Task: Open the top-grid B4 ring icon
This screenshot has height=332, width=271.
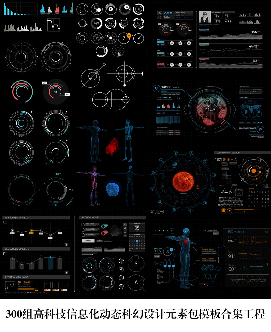Action: 138,9
